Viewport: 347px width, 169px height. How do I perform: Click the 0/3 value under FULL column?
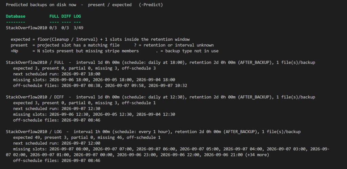coord(53,28)
